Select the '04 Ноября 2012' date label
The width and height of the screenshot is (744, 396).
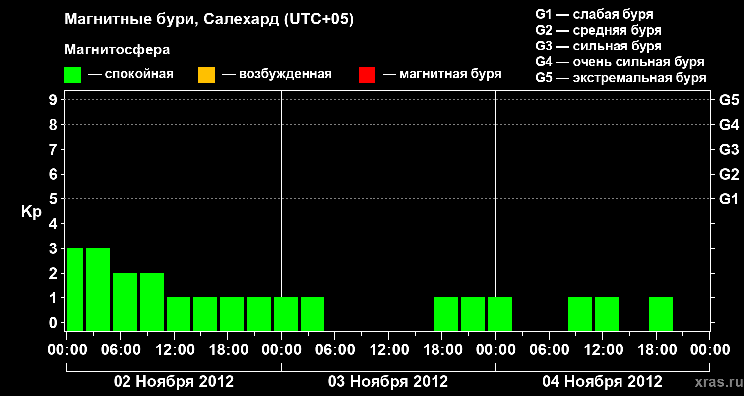pos(602,382)
